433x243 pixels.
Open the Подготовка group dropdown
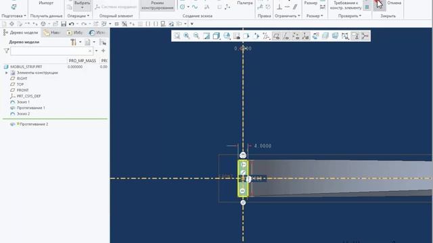14,16
